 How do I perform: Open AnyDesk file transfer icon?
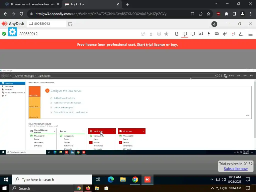(x=177, y=34)
